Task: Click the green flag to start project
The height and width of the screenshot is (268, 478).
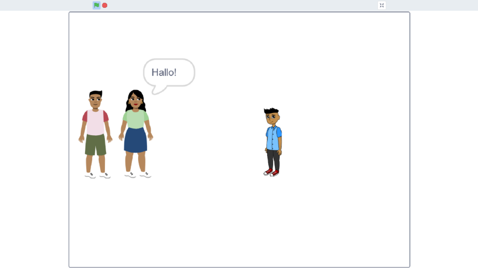Action: 96,5
